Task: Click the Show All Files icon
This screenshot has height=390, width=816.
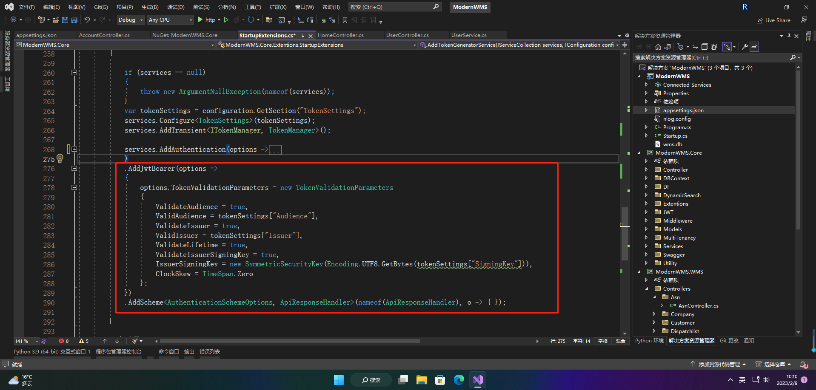Action: click(x=714, y=47)
